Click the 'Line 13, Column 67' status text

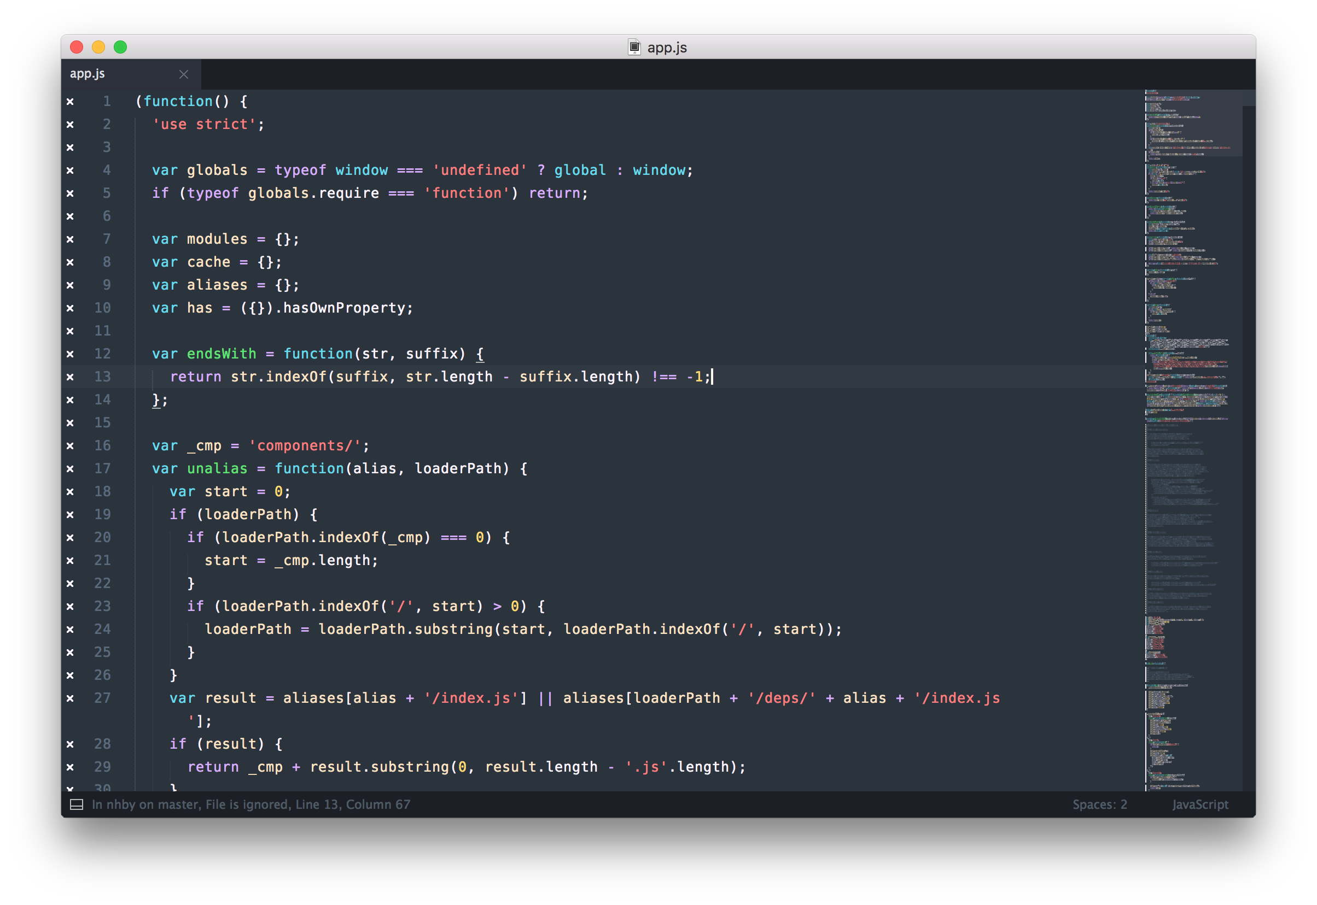pos(352,804)
